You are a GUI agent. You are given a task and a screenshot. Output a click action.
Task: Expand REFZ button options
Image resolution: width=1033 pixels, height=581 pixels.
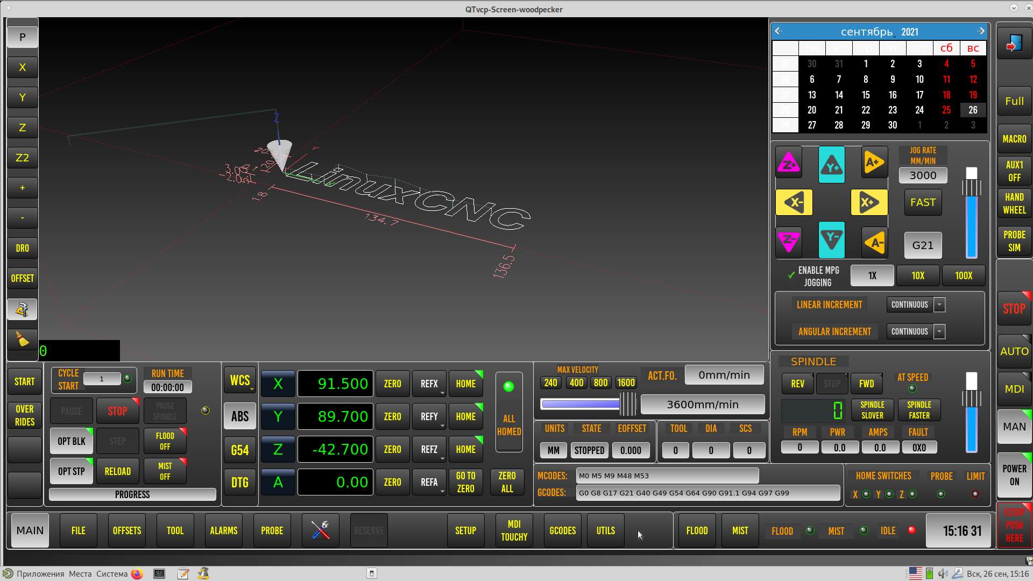[442, 459]
